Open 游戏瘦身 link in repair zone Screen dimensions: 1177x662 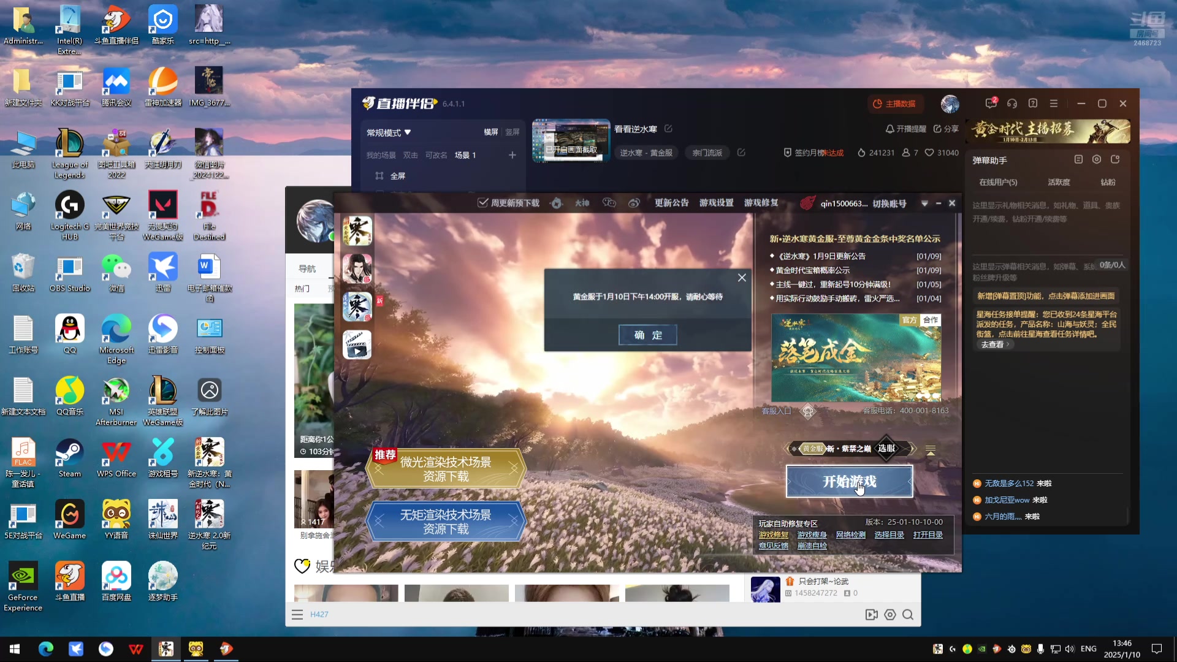click(812, 535)
